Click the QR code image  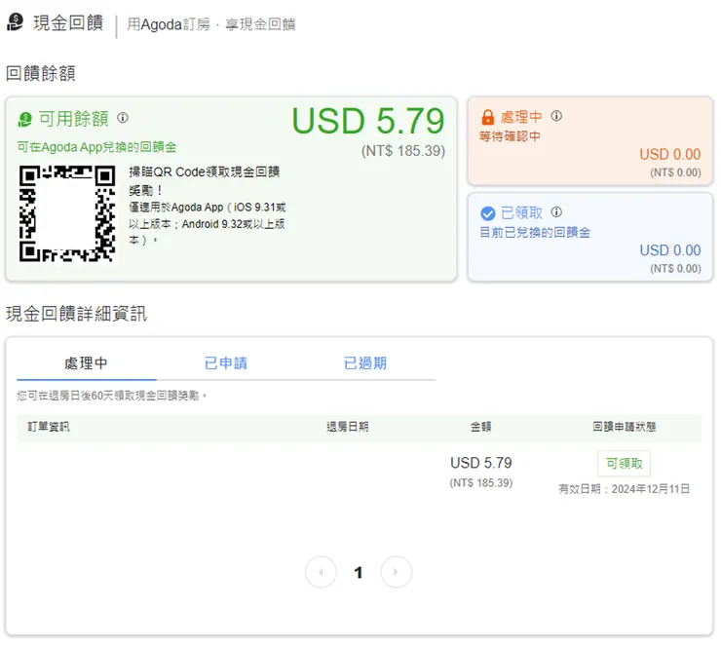point(67,213)
